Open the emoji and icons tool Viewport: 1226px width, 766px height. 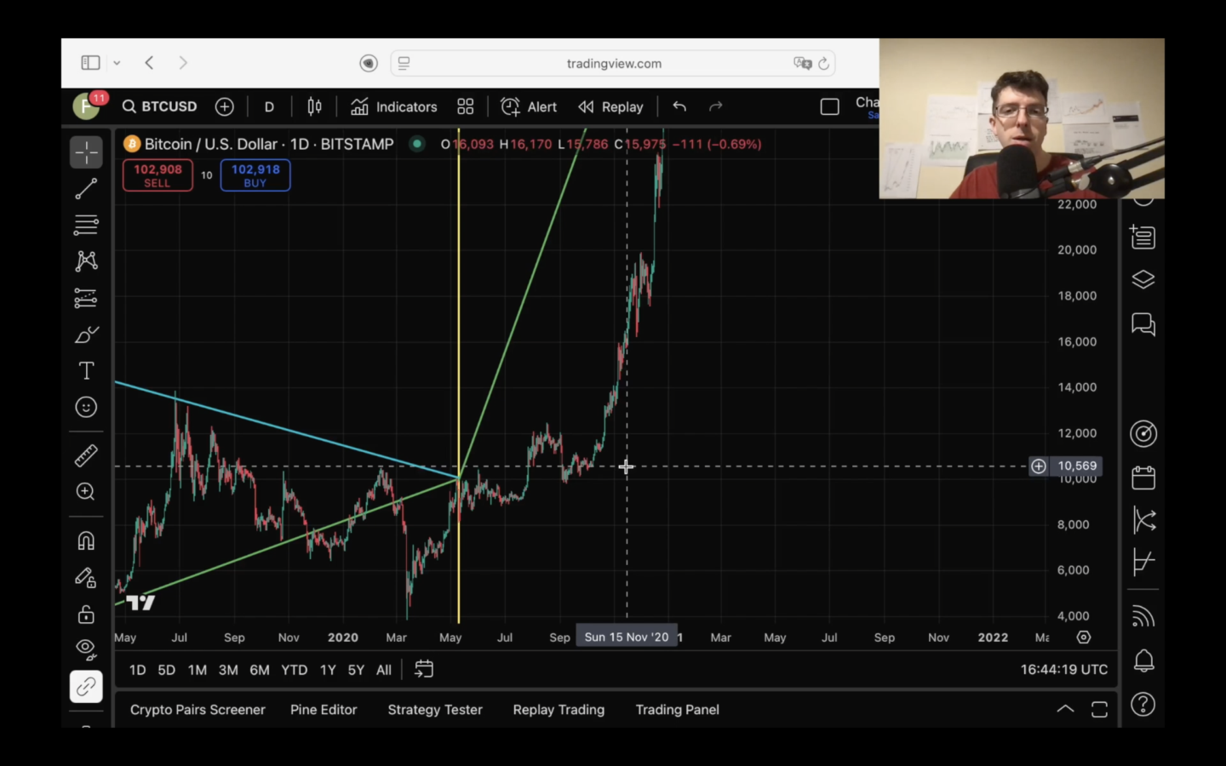[86, 408]
